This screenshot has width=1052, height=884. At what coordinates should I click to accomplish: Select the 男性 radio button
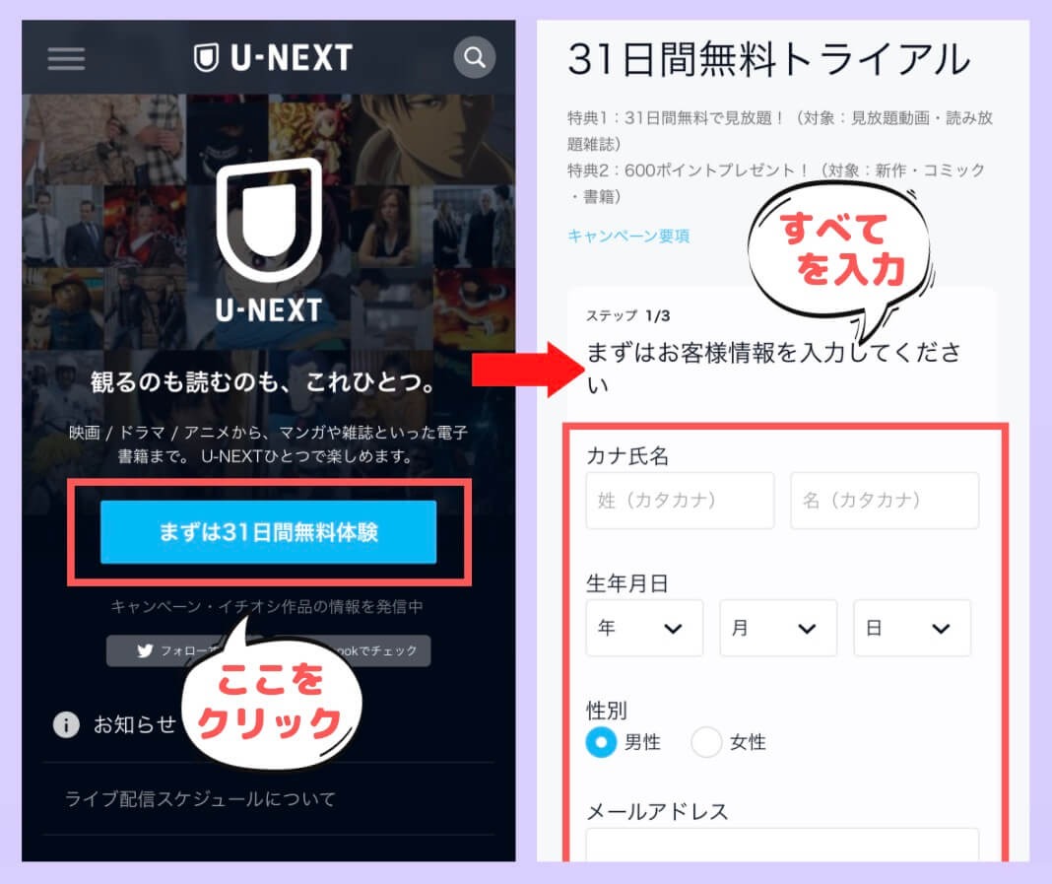pos(601,742)
